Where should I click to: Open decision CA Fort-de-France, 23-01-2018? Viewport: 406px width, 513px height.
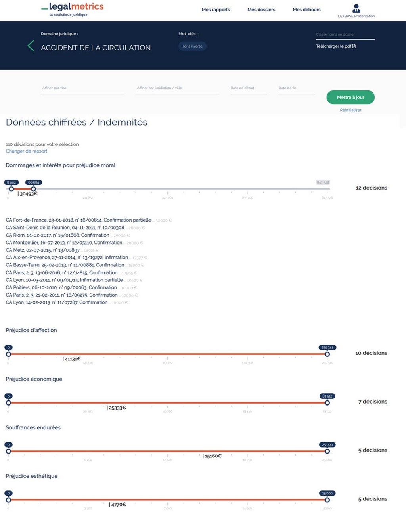coord(78,220)
